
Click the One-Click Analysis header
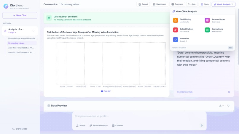tap(186, 12)
